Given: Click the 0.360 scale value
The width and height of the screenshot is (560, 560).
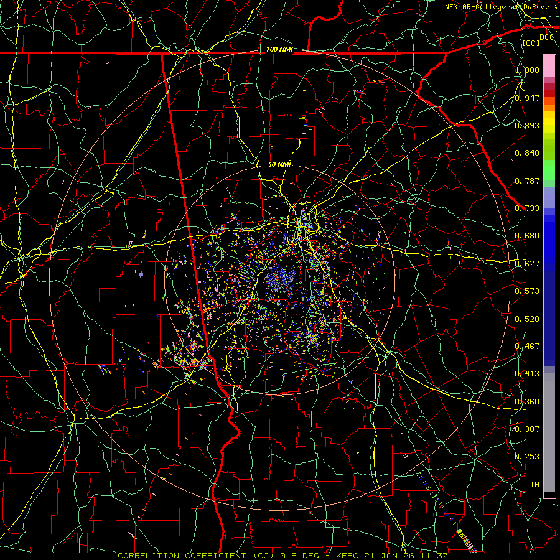Looking at the screenshot, I should (x=527, y=402).
